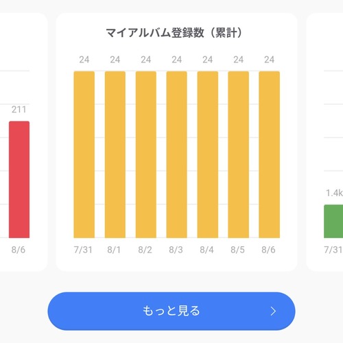Select the yellow bar for 8/5
Screen dimensions: 343x343
(239, 154)
